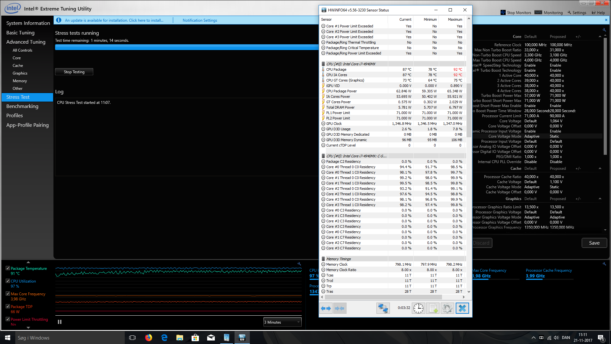This screenshot has height=344, width=611.
Task: Toggle Package Temperature graph checkbox
Action: tap(8, 268)
